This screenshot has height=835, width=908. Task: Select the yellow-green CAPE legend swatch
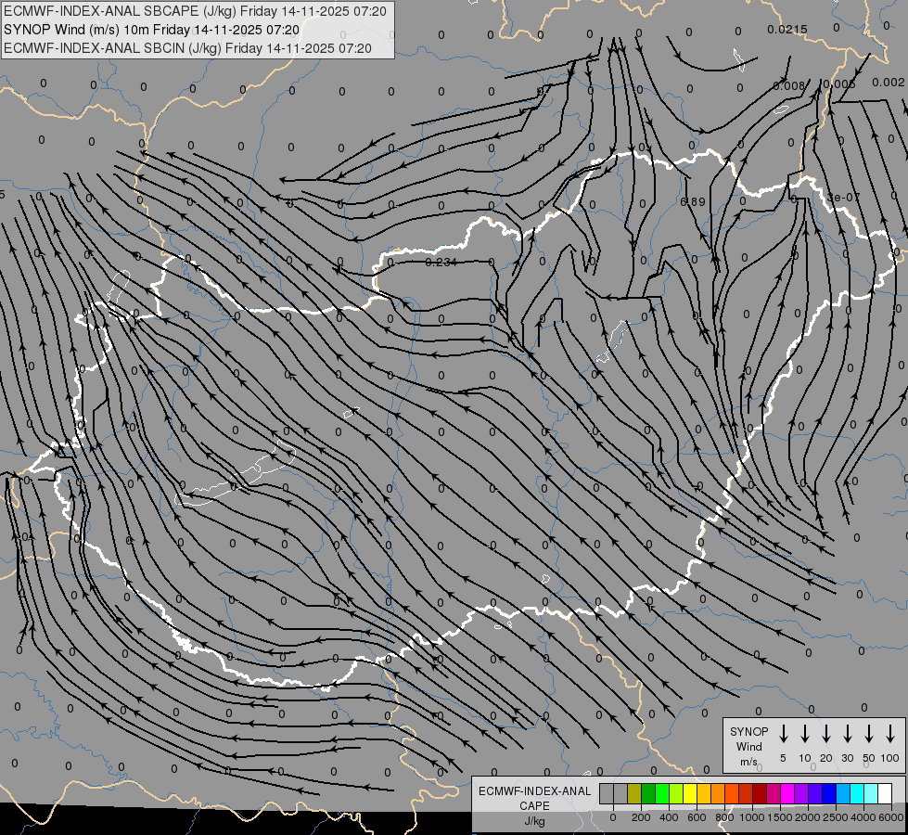[x=676, y=793]
